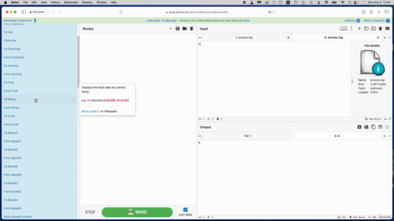Close input tab 2: access.log
This screenshot has height=221, width=394.
378,37
